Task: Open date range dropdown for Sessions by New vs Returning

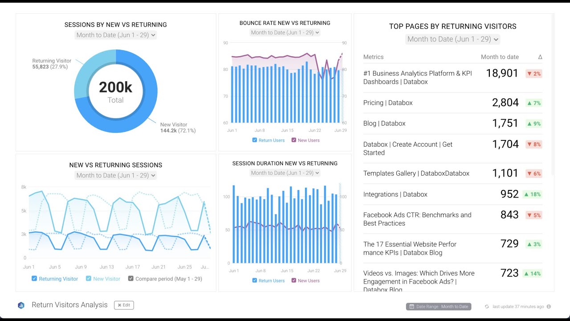Action: (116, 35)
